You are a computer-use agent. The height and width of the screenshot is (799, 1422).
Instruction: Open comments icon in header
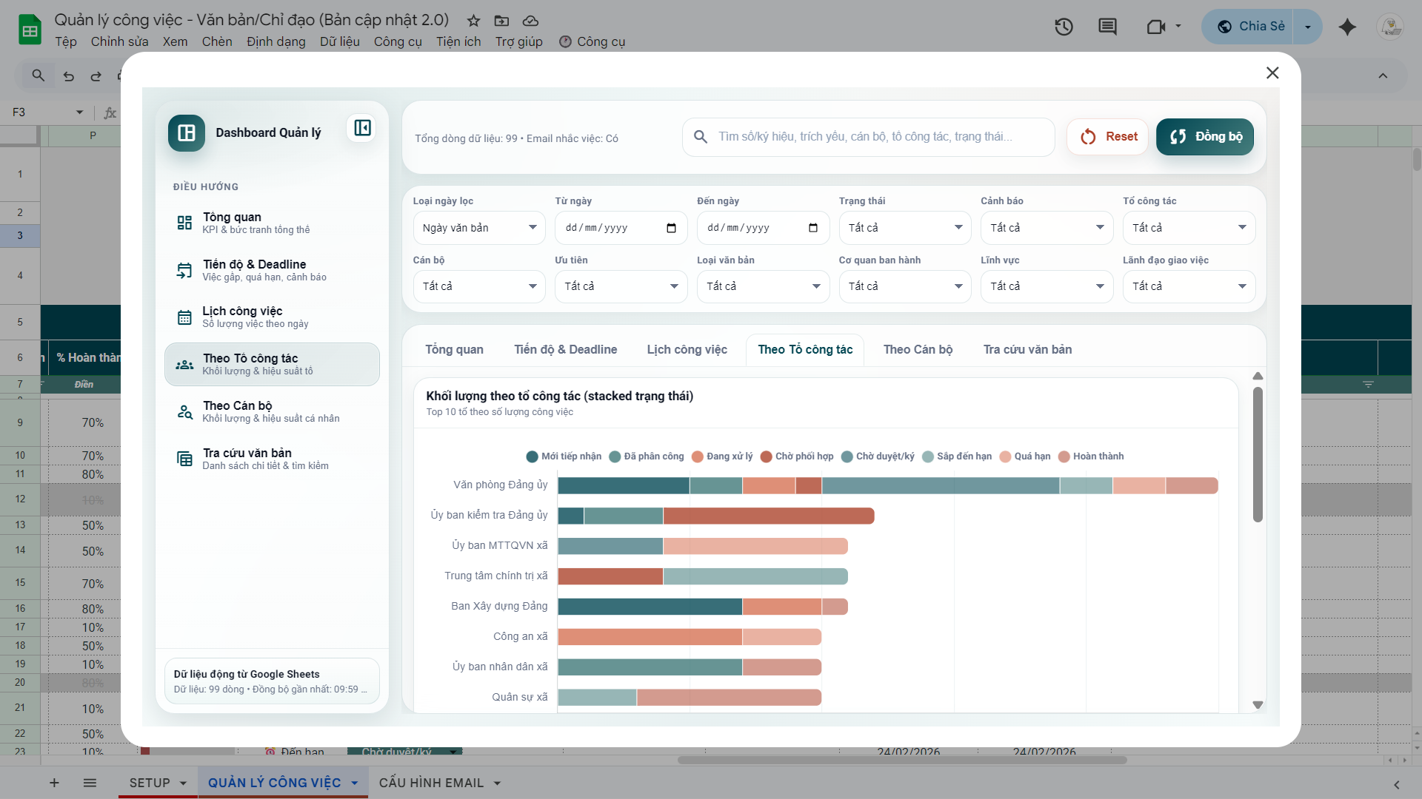pos(1107,27)
